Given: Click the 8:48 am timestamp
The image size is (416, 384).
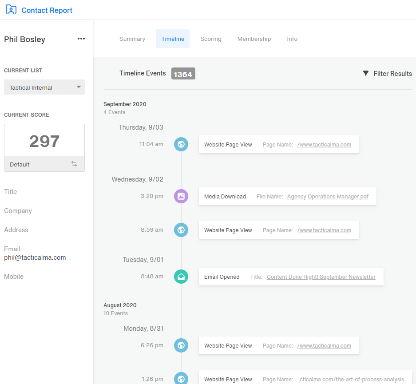Looking at the screenshot, I should pyautogui.click(x=152, y=276).
